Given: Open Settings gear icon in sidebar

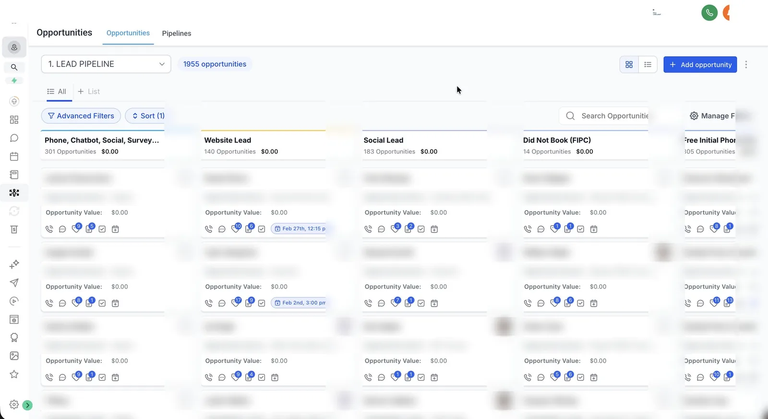Looking at the screenshot, I should 14,405.
